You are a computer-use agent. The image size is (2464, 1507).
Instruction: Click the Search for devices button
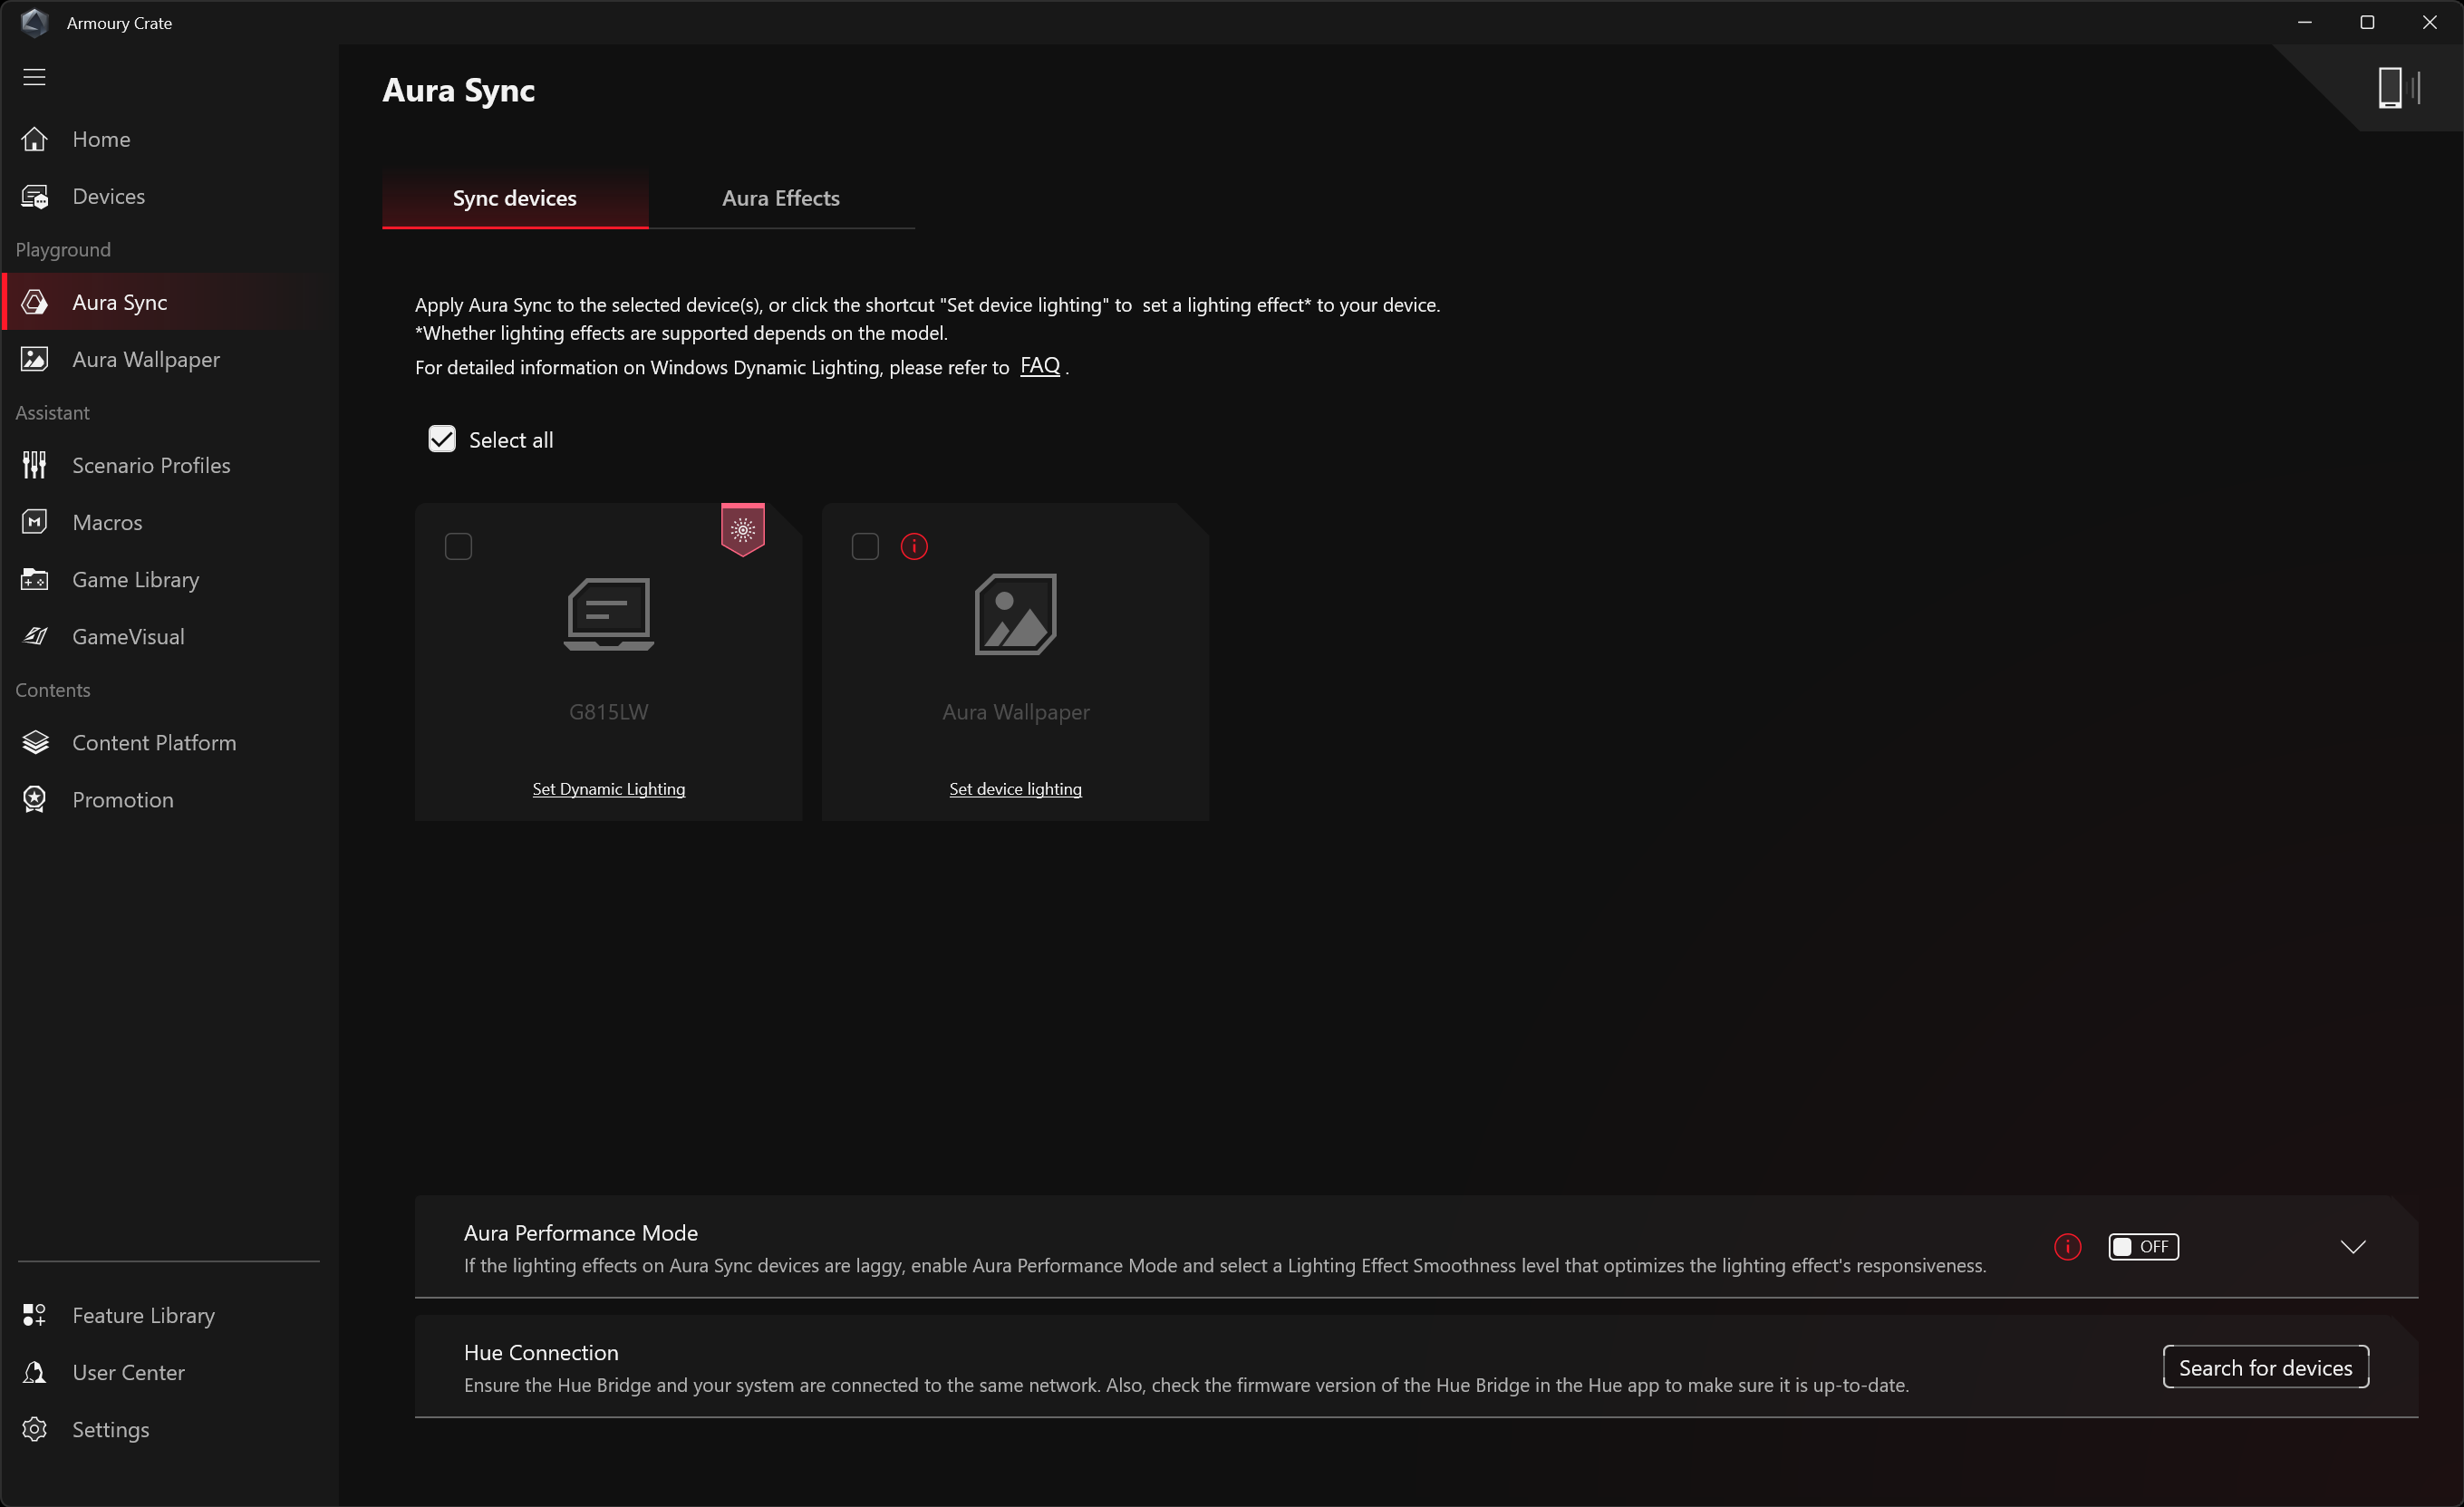(2265, 1367)
